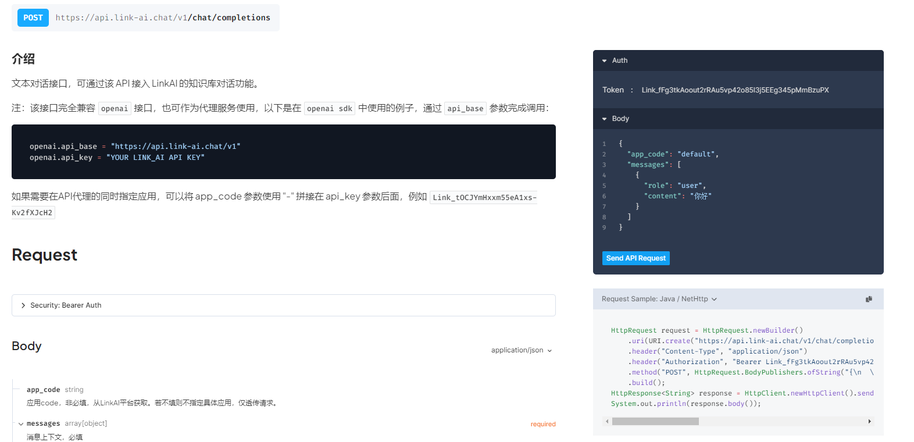This screenshot has width=914, height=442.
Task: Collapse the Auth section arrow
Action: click(605, 60)
